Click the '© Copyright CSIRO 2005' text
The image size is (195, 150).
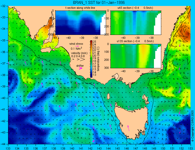pos(192,126)
